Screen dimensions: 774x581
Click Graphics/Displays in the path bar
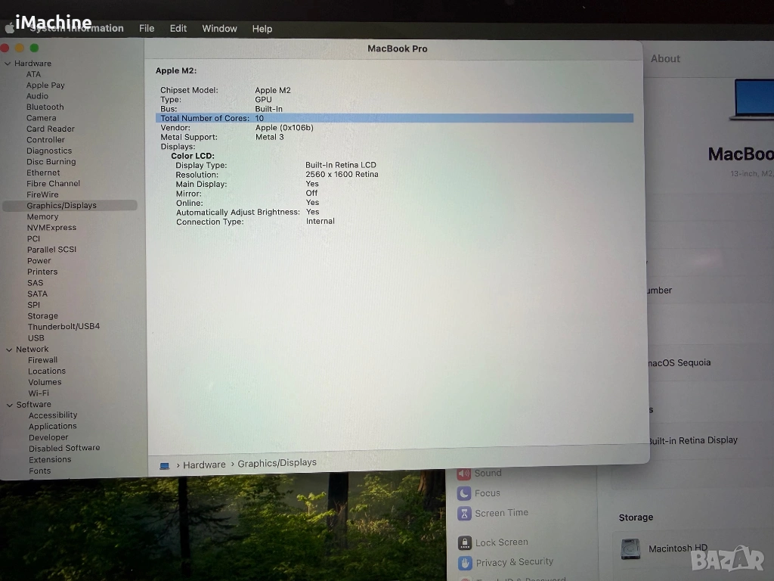277,463
